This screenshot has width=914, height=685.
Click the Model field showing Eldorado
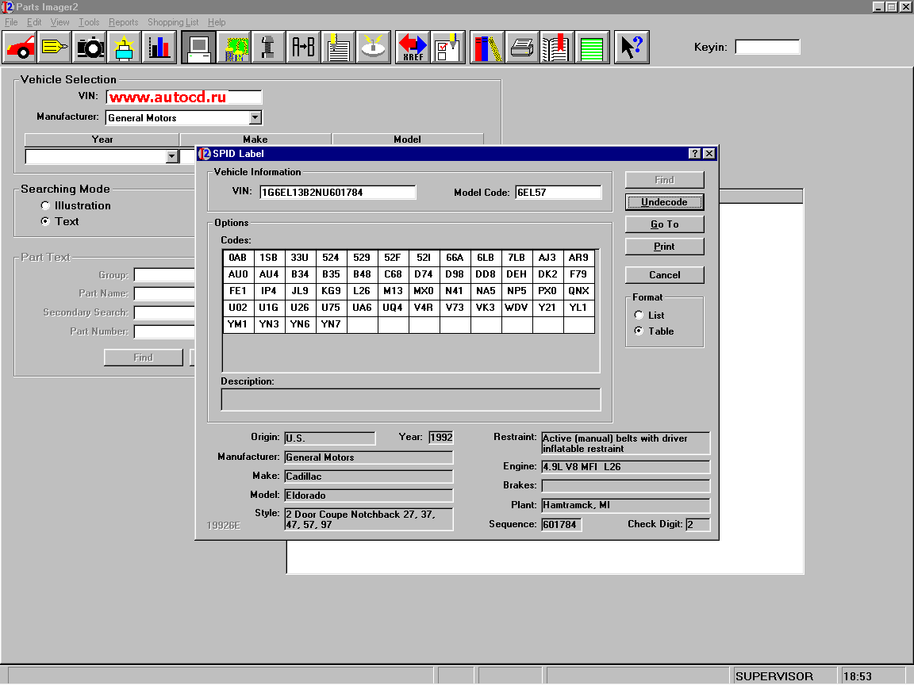coord(368,495)
